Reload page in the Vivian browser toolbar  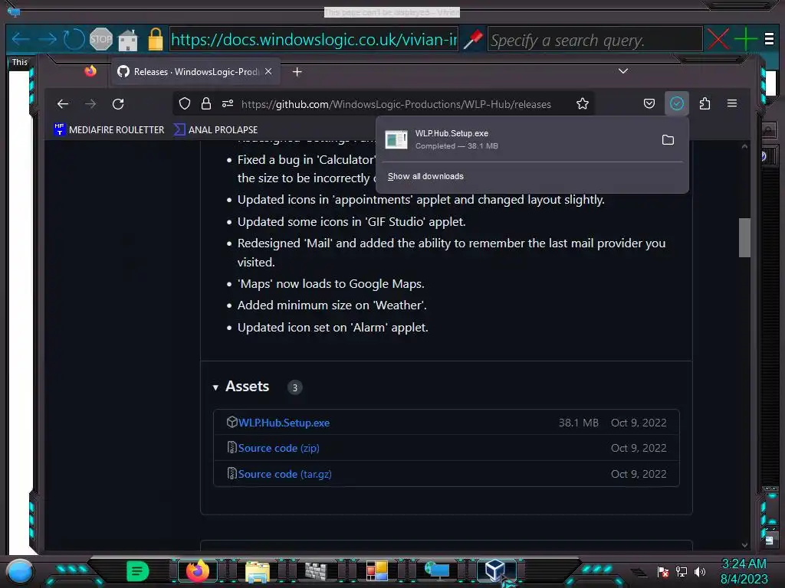(x=74, y=40)
